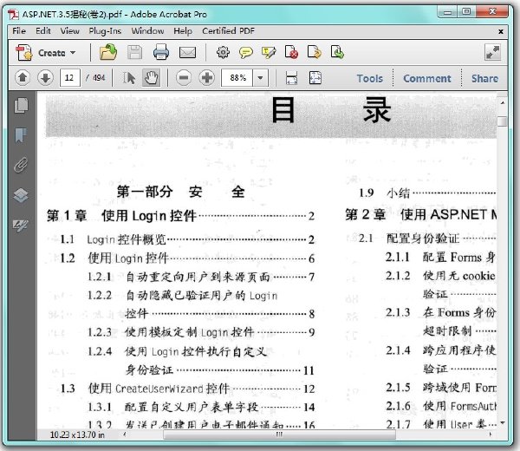
Task: Open the Share pane
Action: [x=484, y=79]
